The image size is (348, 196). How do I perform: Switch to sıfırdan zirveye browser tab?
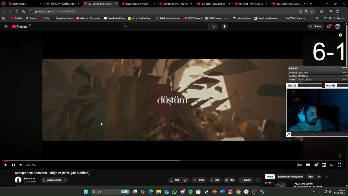tap(138, 4)
